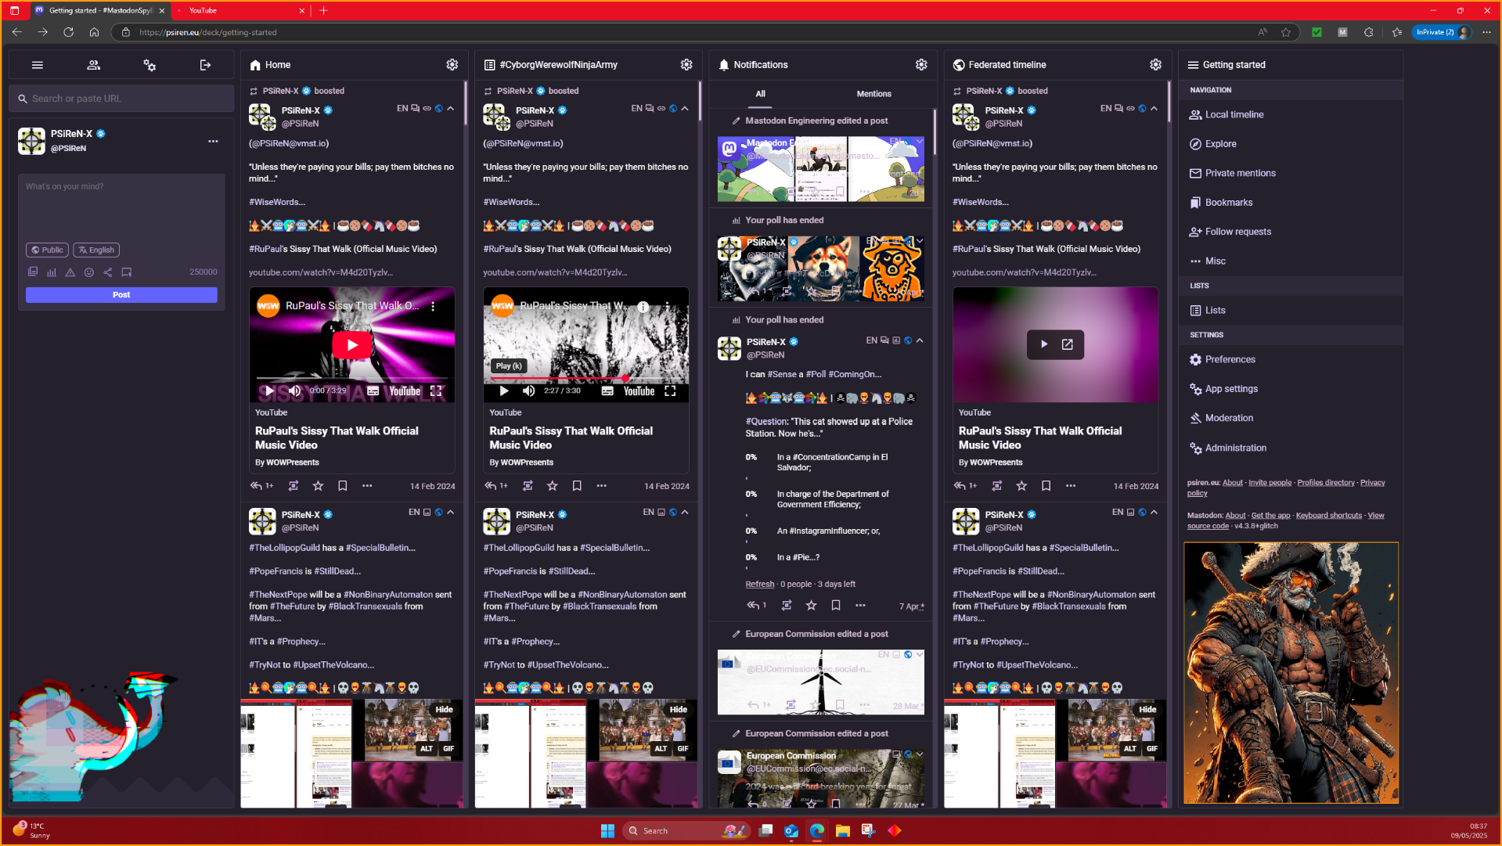Add content warning triangle icon in composer
This screenshot has width=1502, height=846.
[x=70, y=272]
